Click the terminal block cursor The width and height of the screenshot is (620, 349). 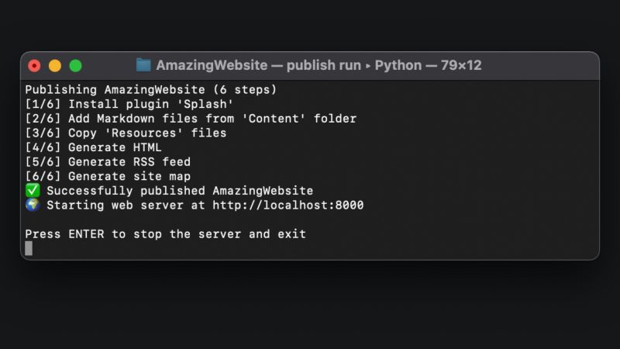pyautogui.click(x=29, y=248)
